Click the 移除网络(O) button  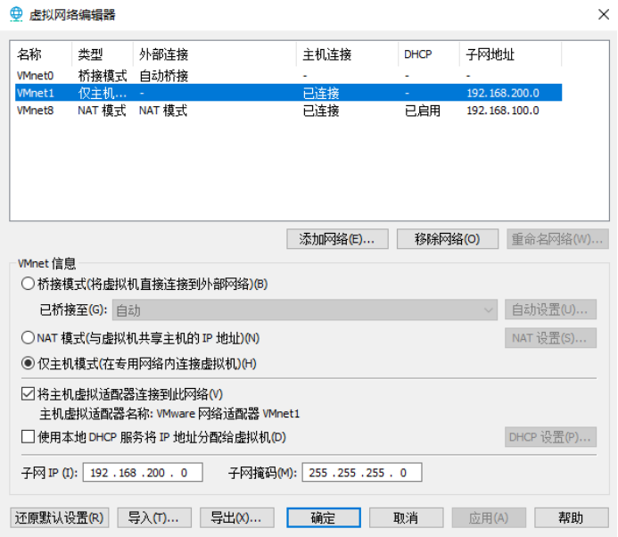pos(448,239)
